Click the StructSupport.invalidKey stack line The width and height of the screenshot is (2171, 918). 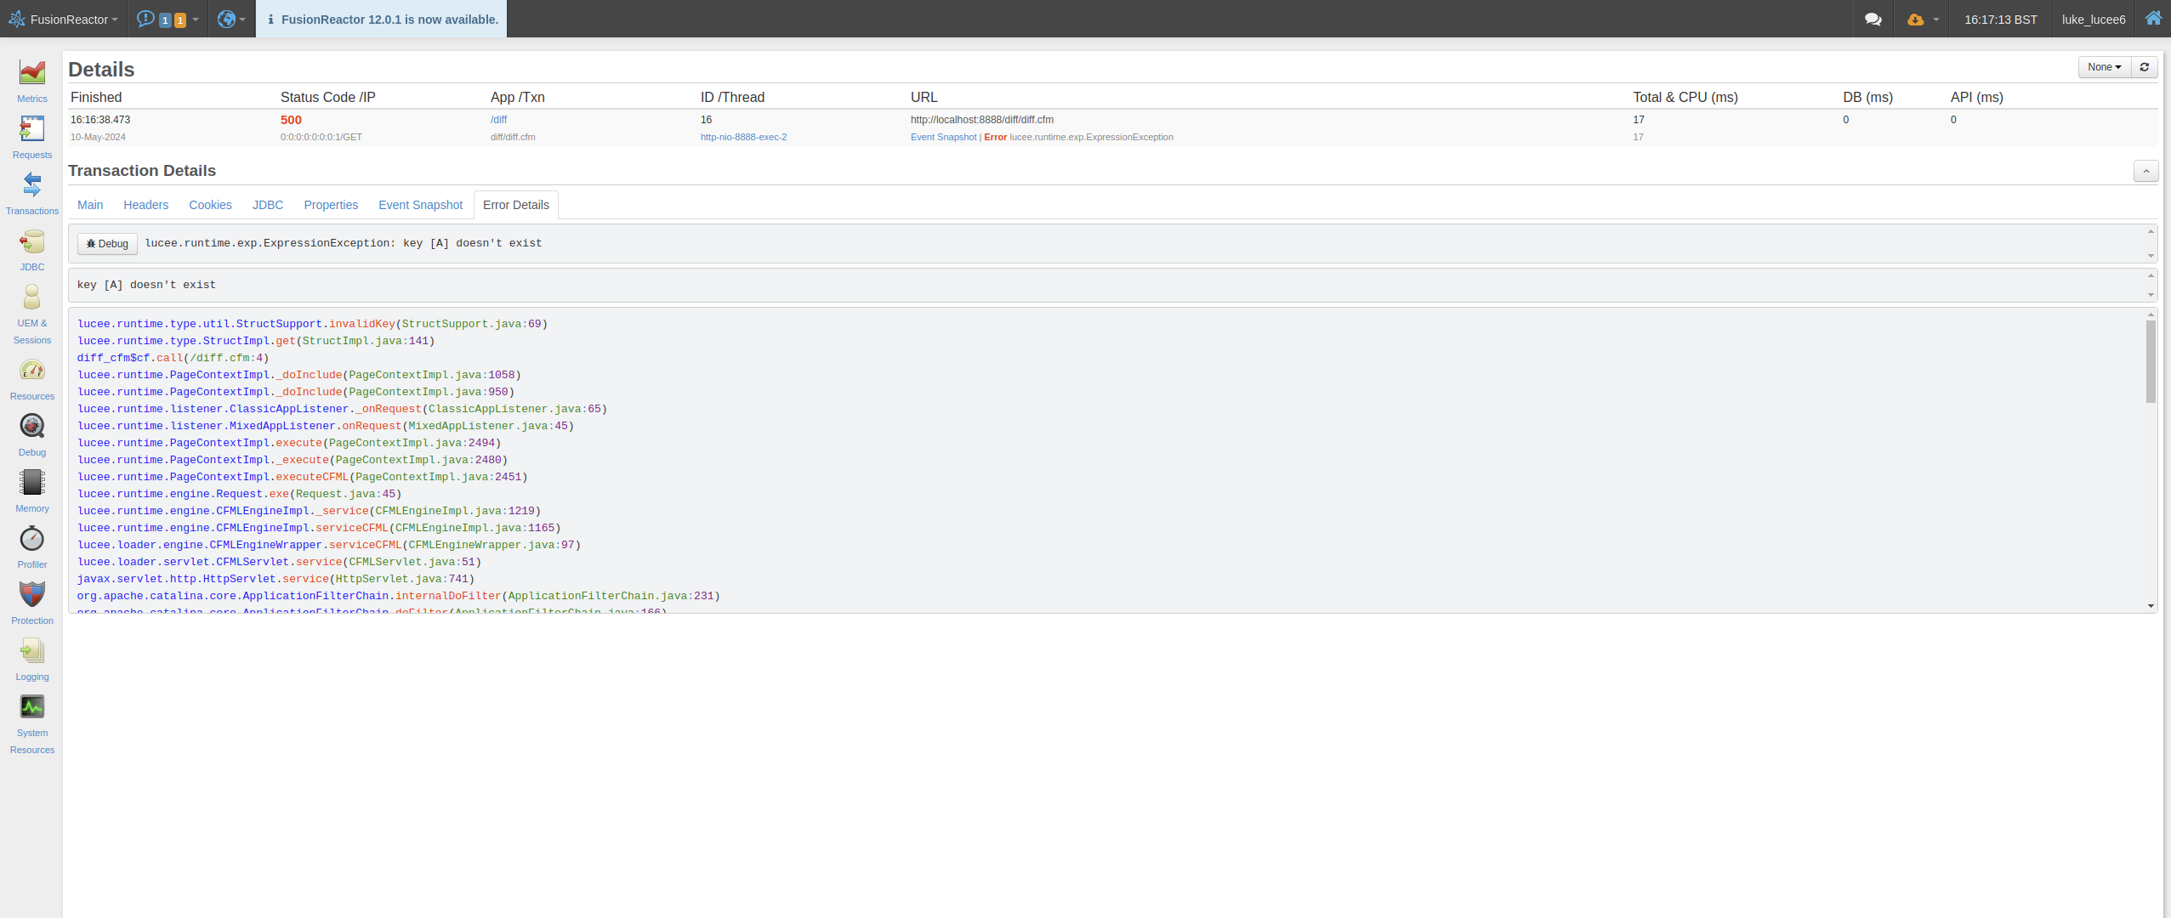click(312, 324)
